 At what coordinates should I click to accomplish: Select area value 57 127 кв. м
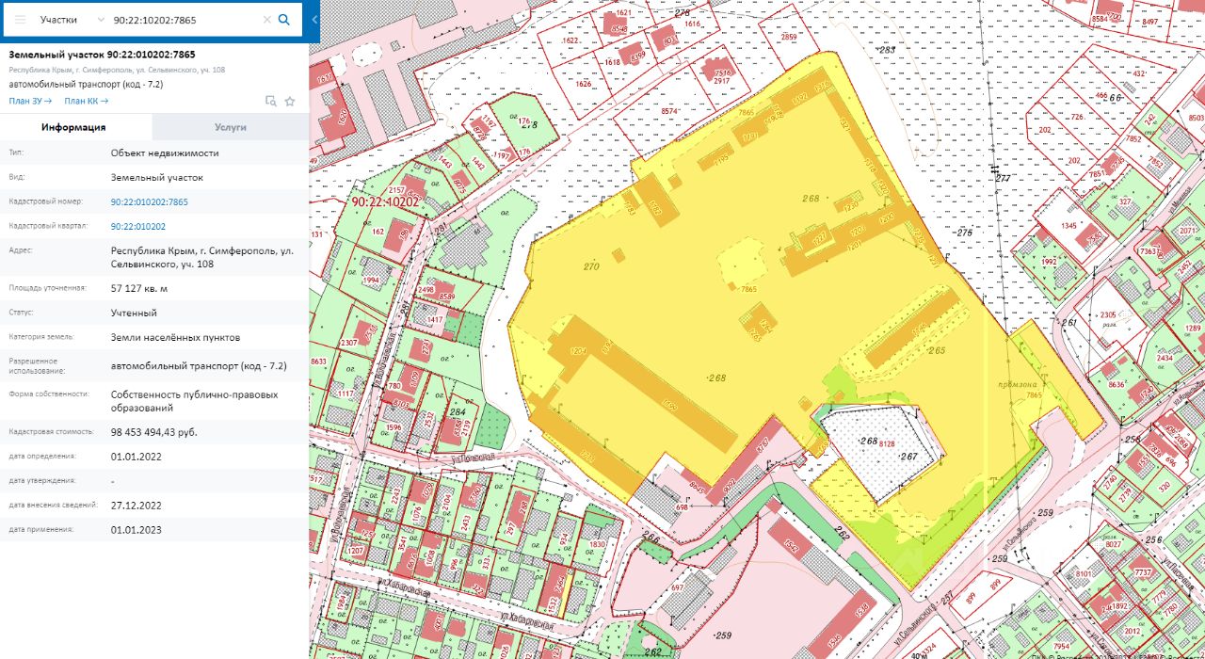(139, 288)
